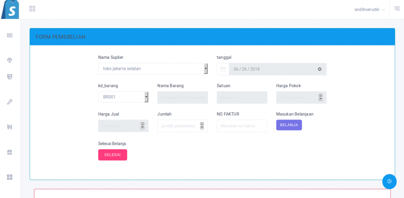Click the diamond icon in the sidebar
This screenshot has width=404, height=198.
pyautogui.click(x=9, y=60)
